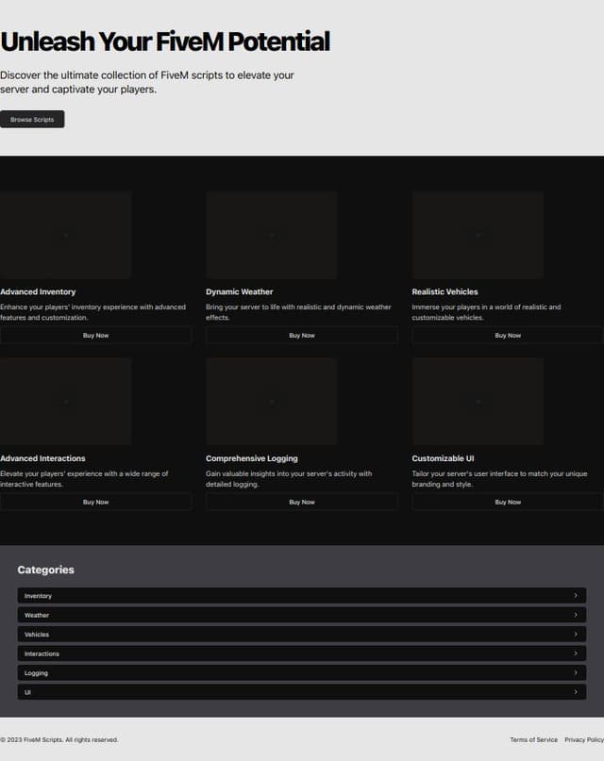
Task: Buy the Advanced Interactions script
Action: (95, 502)
